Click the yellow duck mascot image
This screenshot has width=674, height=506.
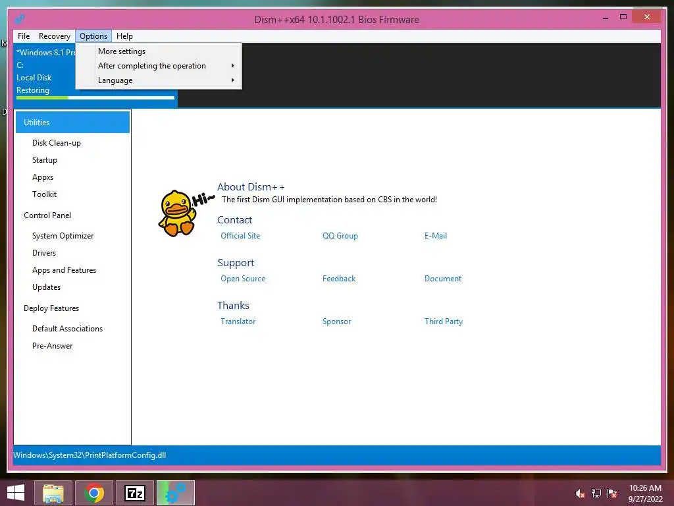click(177, 213)
